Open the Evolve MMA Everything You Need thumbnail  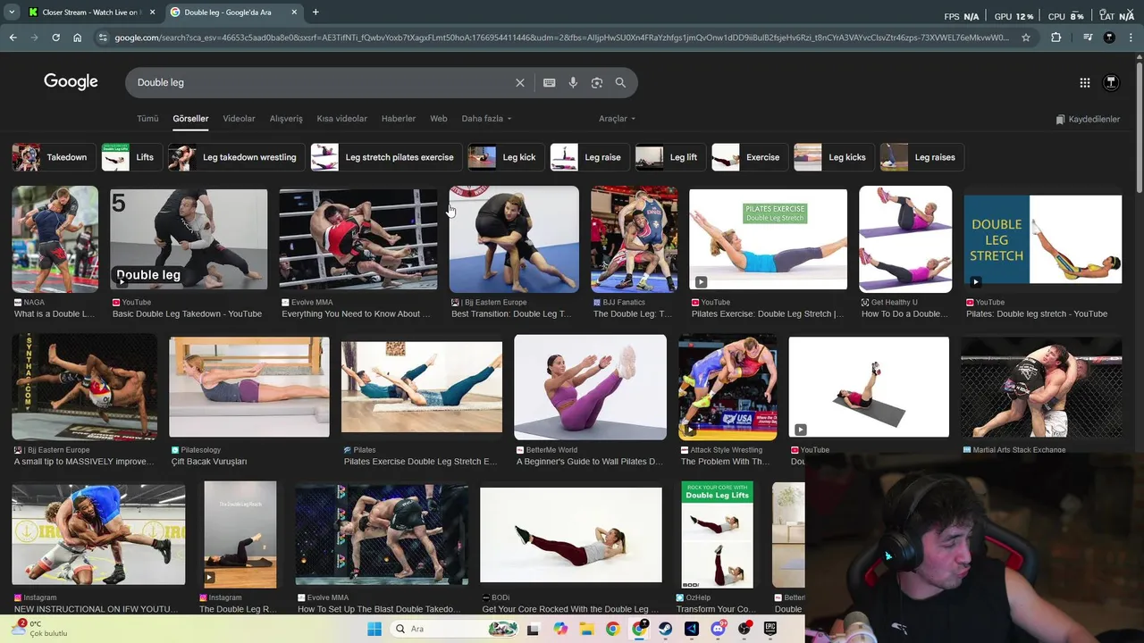click(358, 239)
